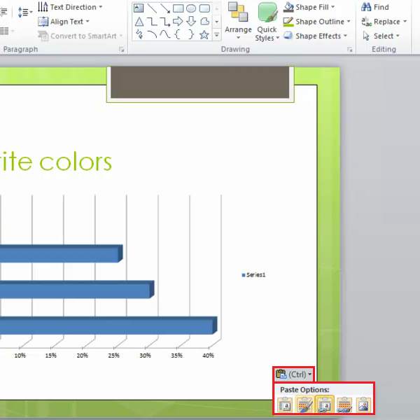
Task: Select the Arc shape
Action: pyautogui.click(x=152, y=34)
